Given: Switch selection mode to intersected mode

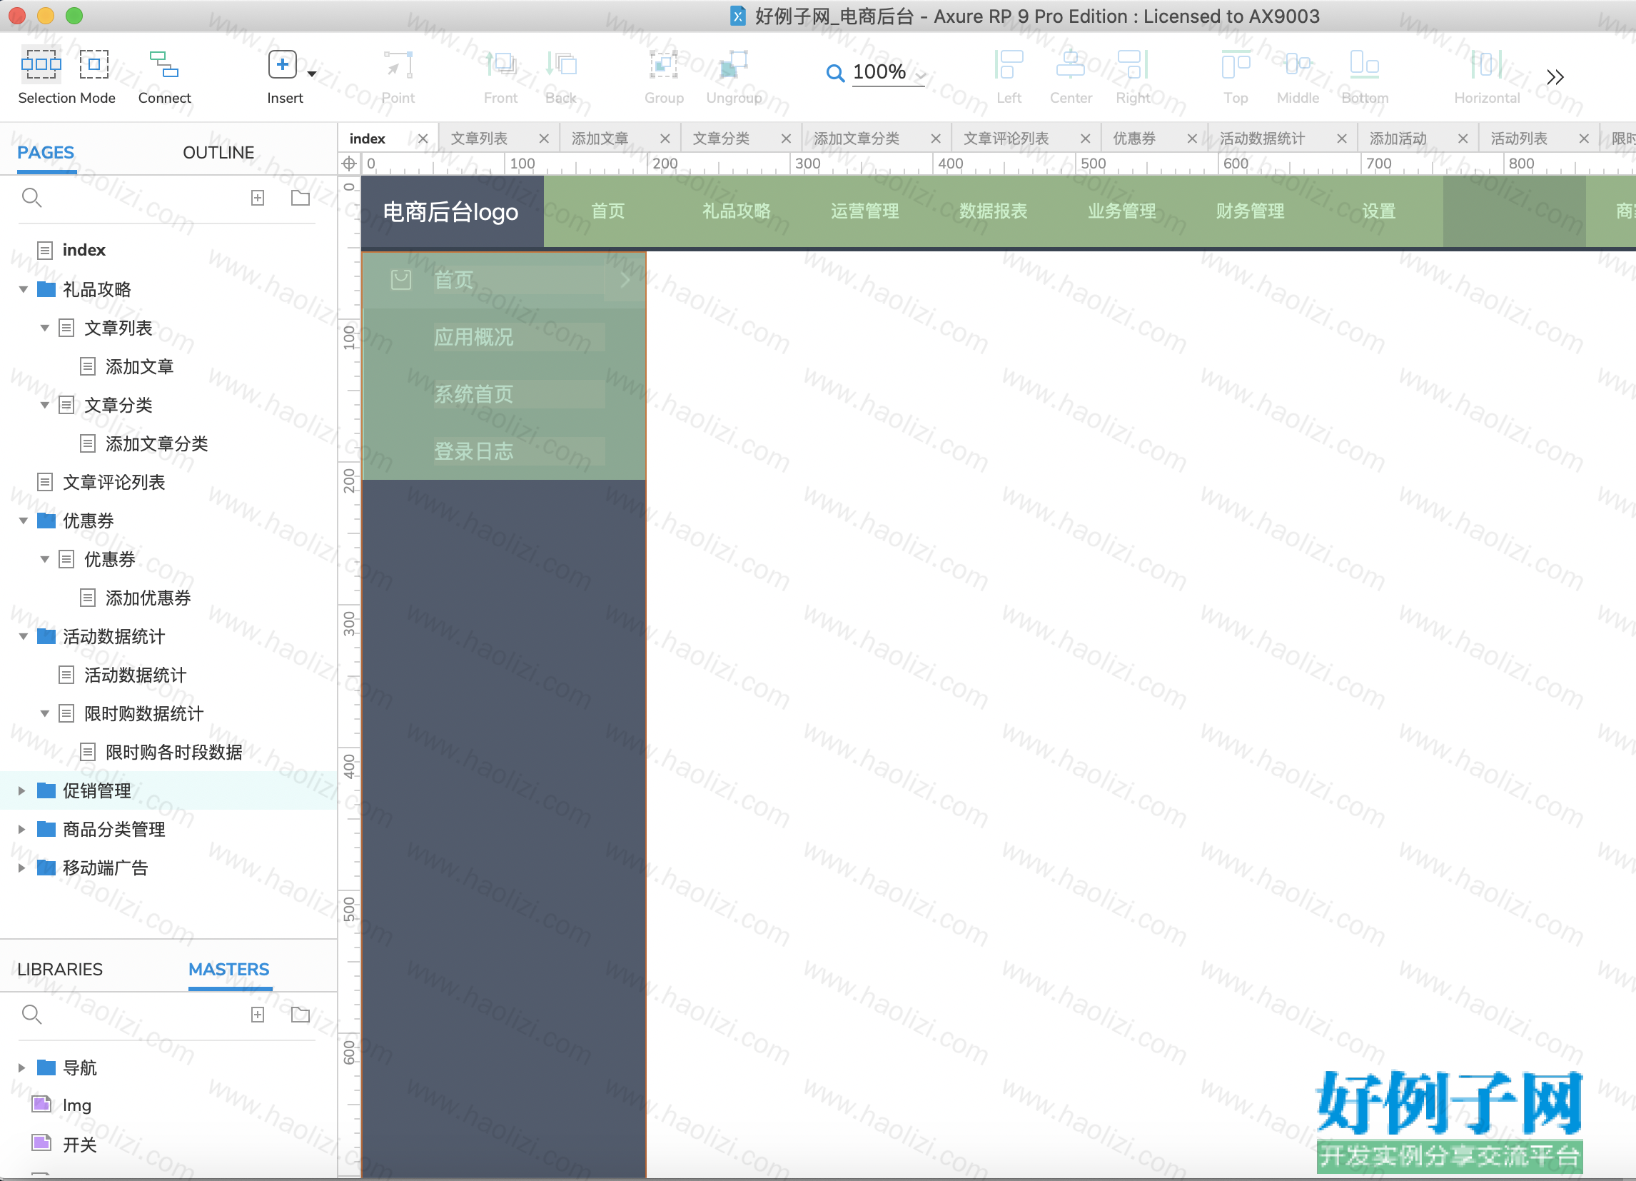Looking at the screenshot, I should [x=41, y=65].
